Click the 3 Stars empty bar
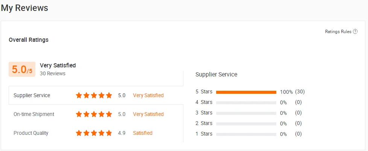The image size is (368, 151). click(246, 113)
